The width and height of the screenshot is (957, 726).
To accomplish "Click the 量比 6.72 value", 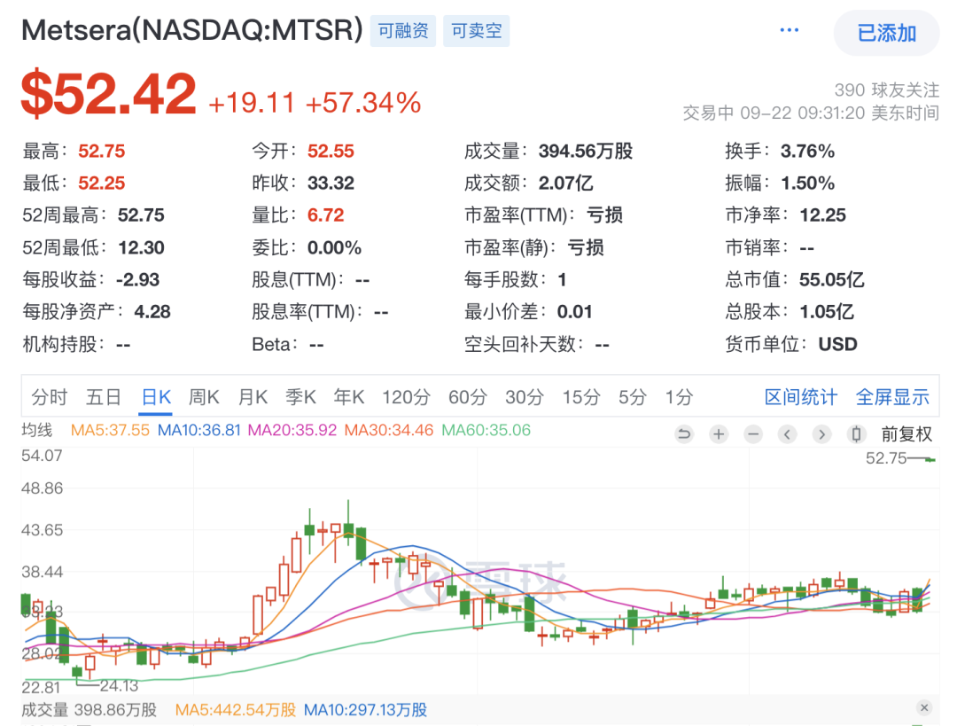I will [326, 215].
